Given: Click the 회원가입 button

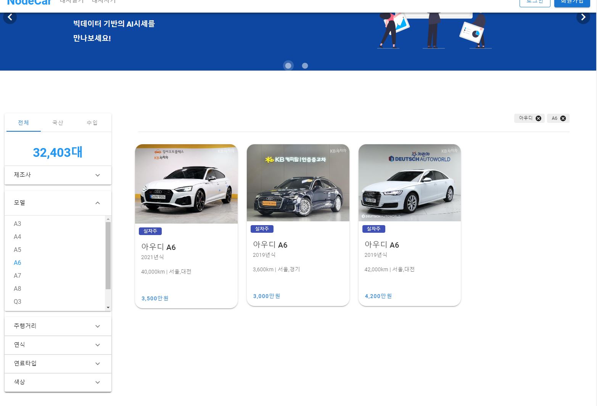Looking at the screenshot, I should coord(572,2).
